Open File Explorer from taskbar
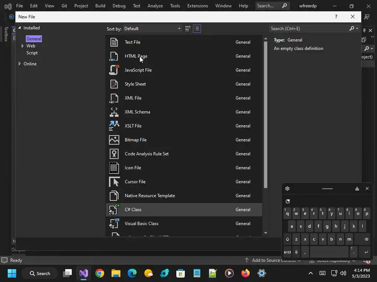This screenshot has width=377, height=282. [x=116, y=273]
